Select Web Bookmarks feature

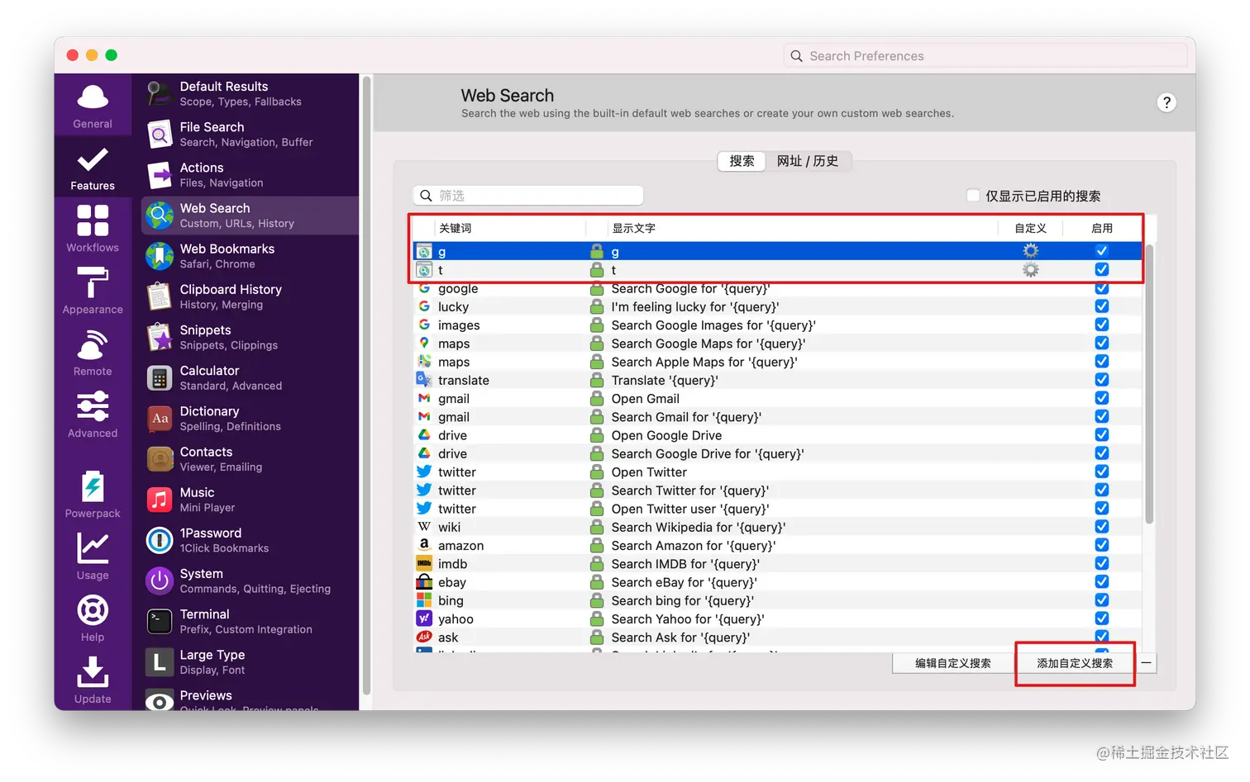tap(250, 256)
